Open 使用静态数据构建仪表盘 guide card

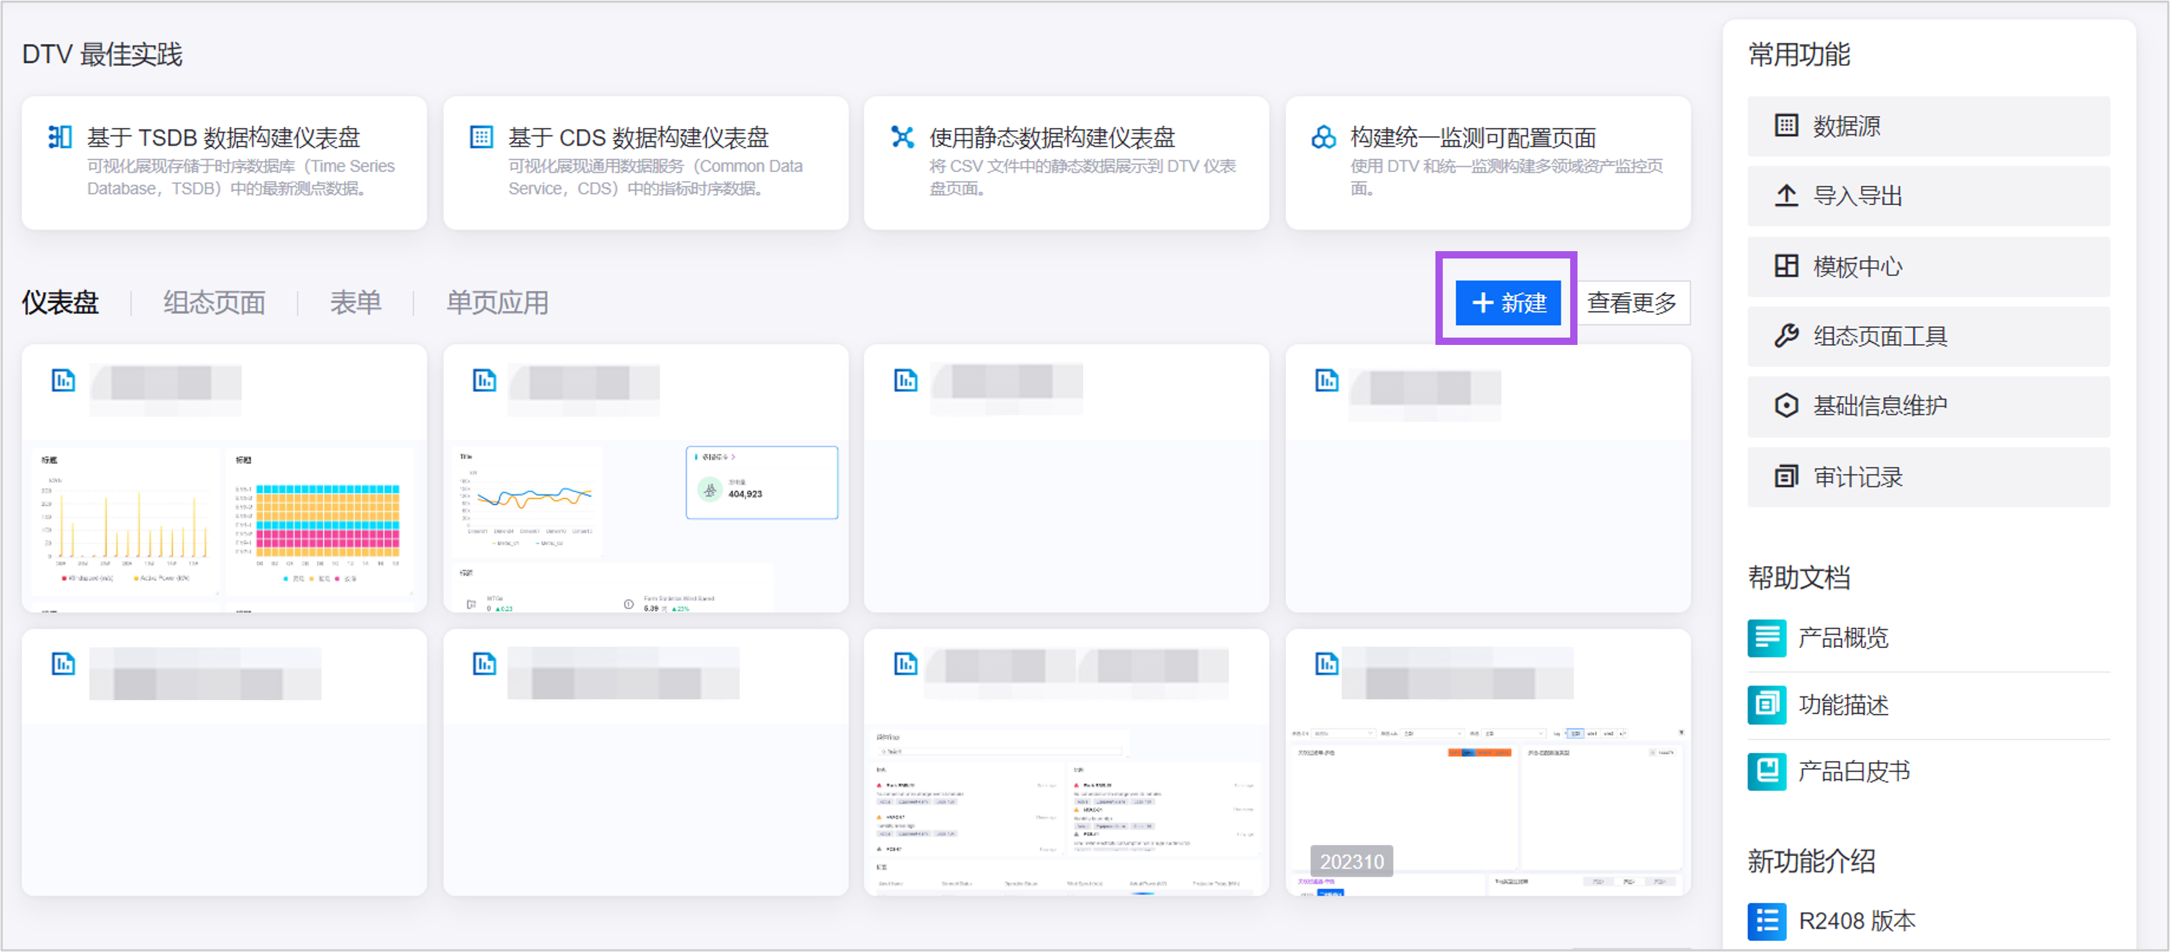tap(1066, 162)
